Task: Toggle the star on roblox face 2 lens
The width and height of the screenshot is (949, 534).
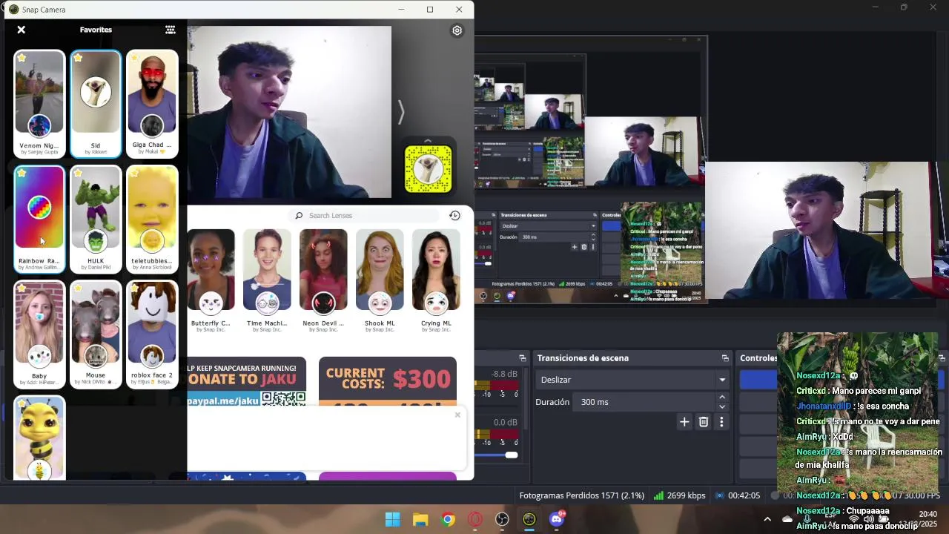Action: point(134,288)
